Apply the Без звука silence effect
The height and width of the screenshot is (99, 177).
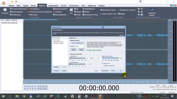[x=33, y=15]
